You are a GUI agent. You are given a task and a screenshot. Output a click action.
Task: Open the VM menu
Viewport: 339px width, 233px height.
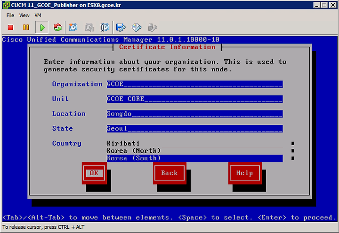click(x=38, y=16)
